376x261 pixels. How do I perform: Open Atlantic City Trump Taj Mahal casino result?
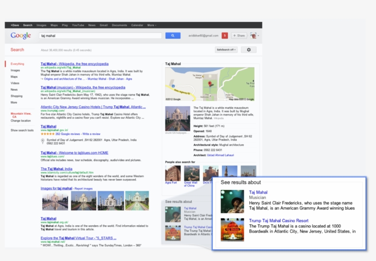(x=93, y=107)
